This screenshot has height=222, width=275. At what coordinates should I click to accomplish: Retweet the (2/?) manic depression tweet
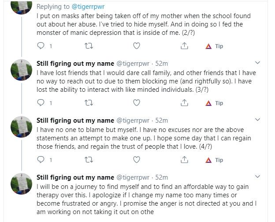tap(89, 46)
